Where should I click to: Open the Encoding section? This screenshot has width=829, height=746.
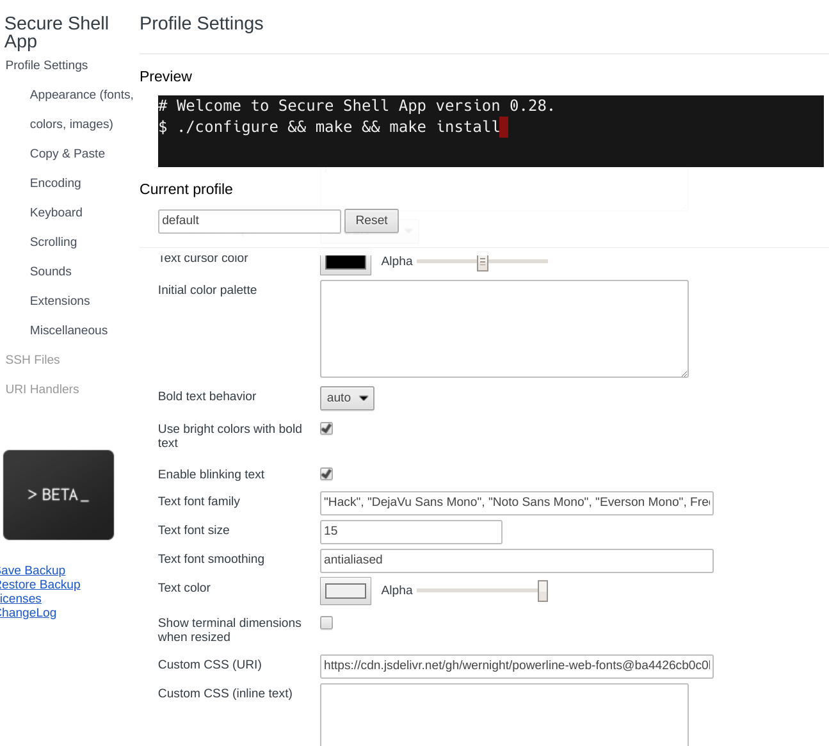(56, 183)
